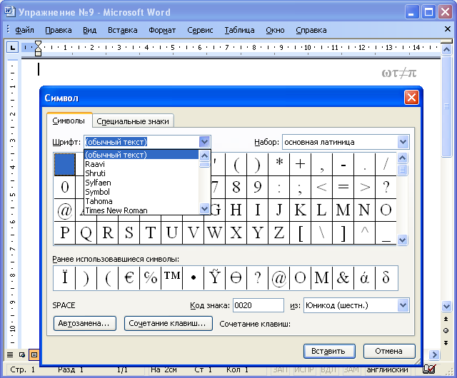Screen dimensions: 457x378
Task: Select the asterisk symbol cell
Action: click(279, 164)
